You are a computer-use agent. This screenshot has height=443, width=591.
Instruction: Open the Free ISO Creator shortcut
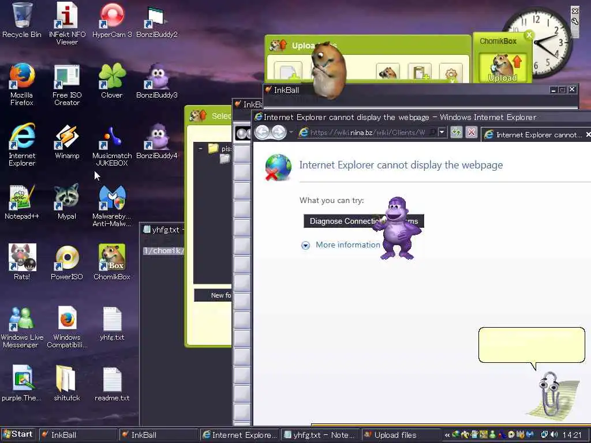tap(67, 84)
